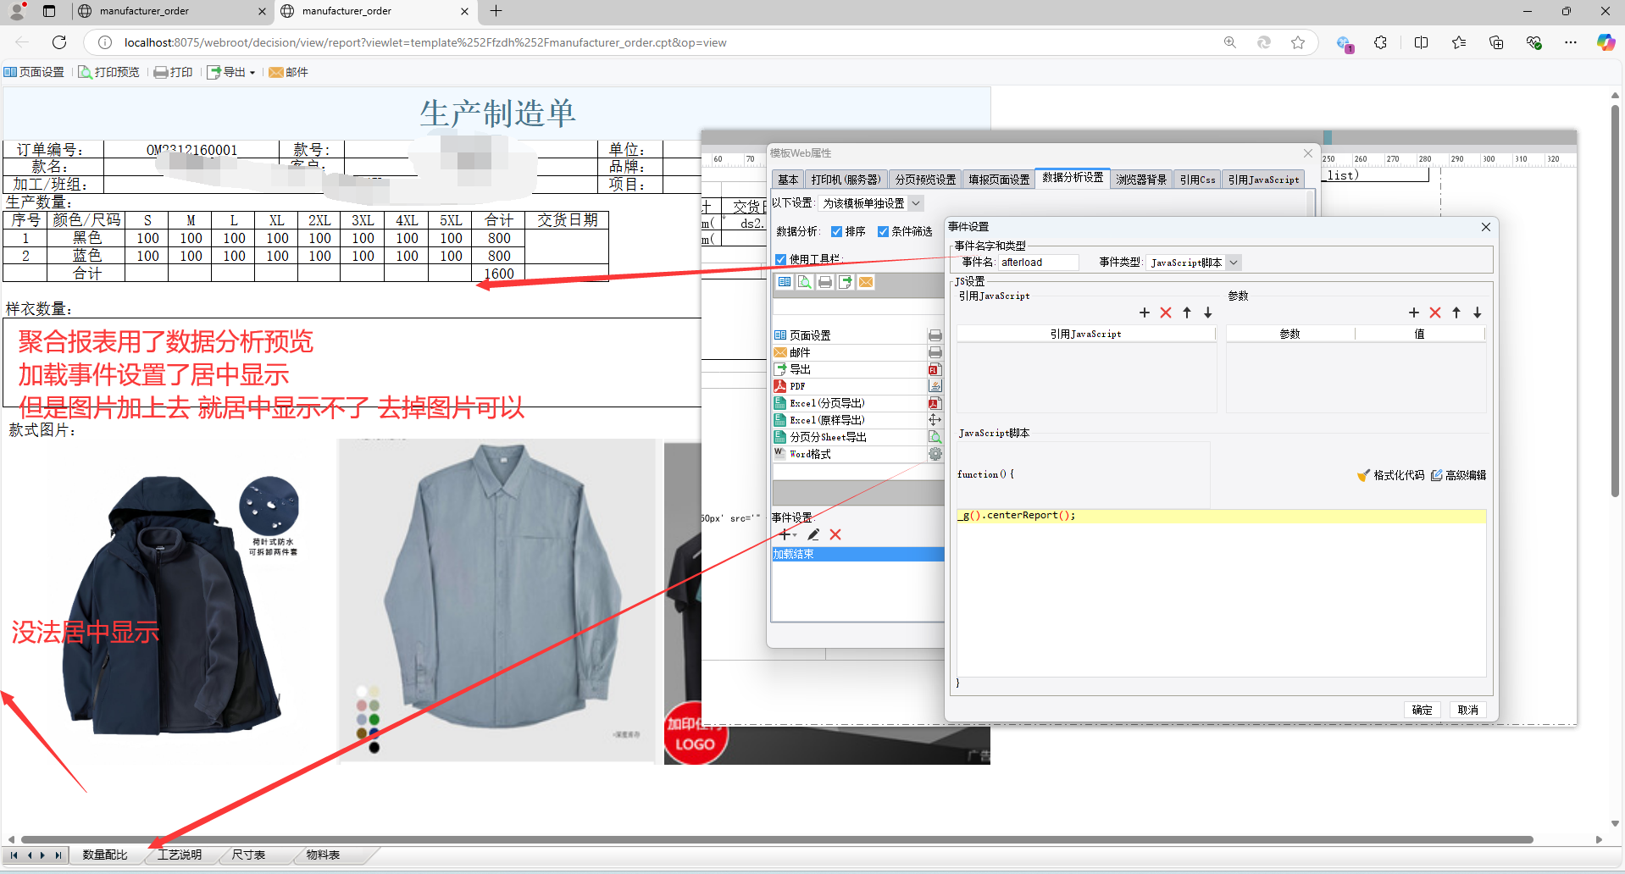Click the event name input field

click(x=1038, y=263)
